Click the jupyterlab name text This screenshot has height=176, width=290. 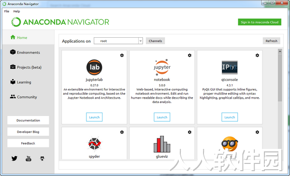pos(94,80)
